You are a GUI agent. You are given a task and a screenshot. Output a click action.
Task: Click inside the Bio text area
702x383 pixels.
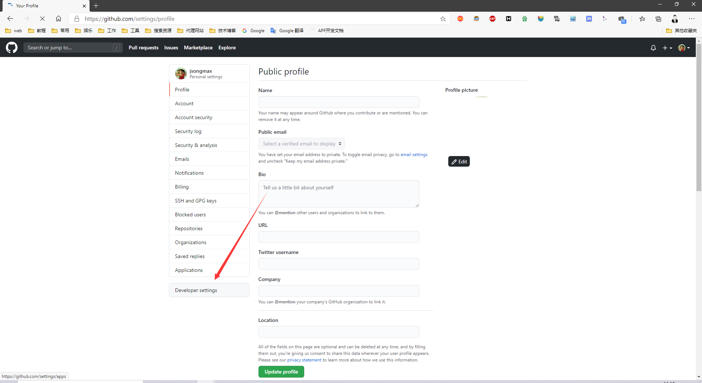(x=339, y=194)
